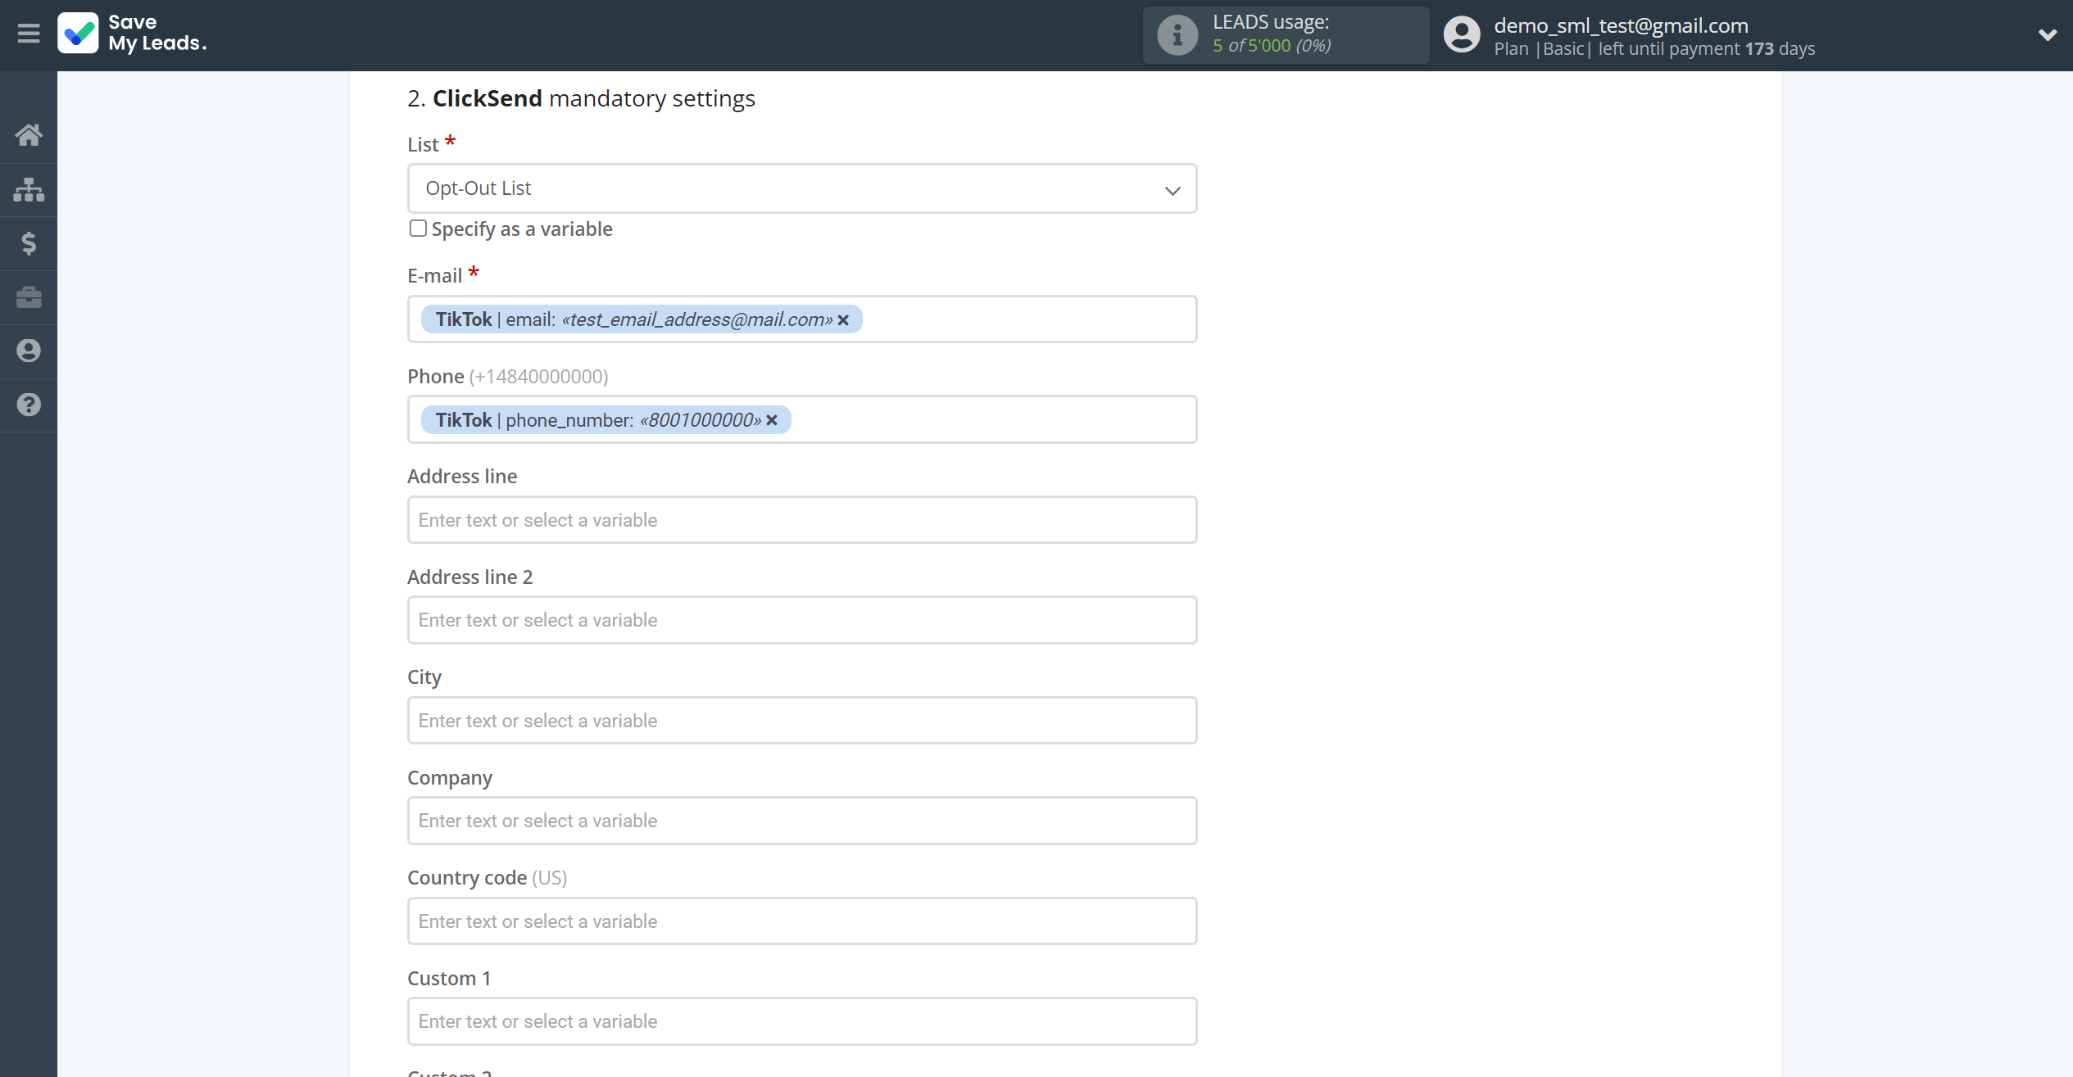Click the ClickSend mandatory settings heading
Image resolution: width=2073 pixels, height=1077 pixels.
(x=581, y=98)
